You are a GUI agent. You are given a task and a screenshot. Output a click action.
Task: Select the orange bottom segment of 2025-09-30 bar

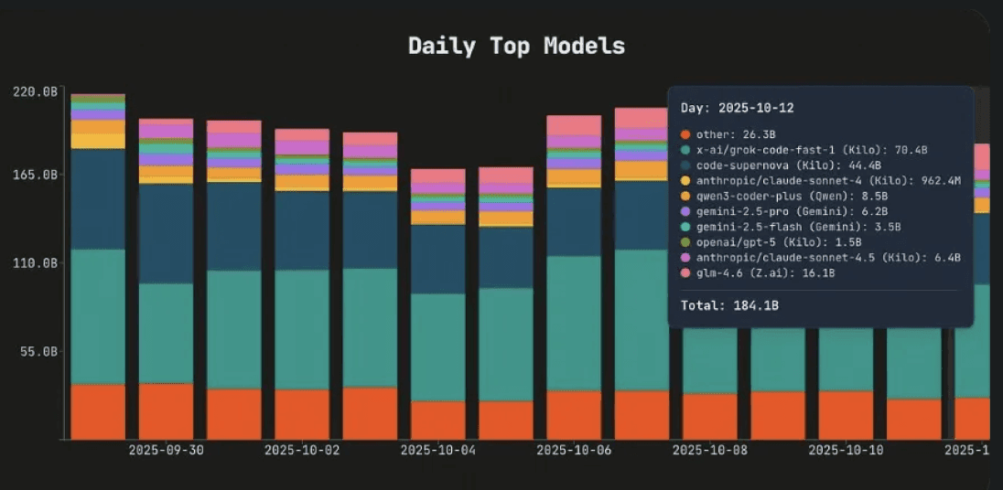point(166,411)
